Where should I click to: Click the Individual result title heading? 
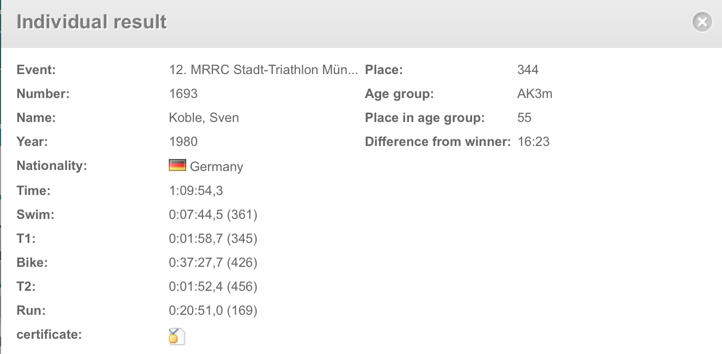pyautogui.click(x=91, y=22)
